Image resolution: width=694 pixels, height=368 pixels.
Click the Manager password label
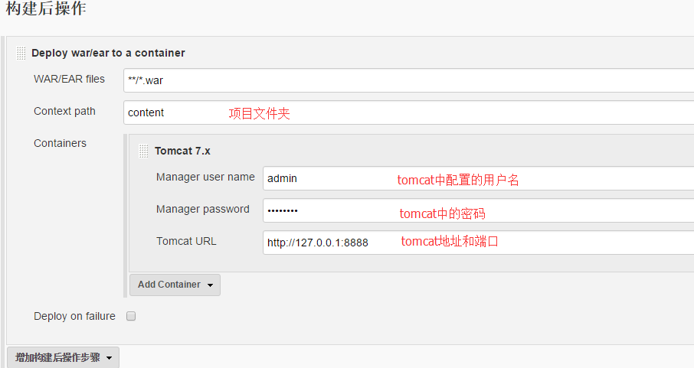(202, 209)
